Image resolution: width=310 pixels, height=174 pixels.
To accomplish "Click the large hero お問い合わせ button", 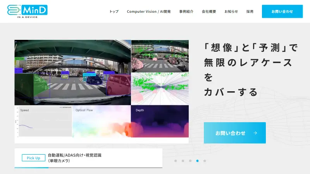I will pos(235,133).
